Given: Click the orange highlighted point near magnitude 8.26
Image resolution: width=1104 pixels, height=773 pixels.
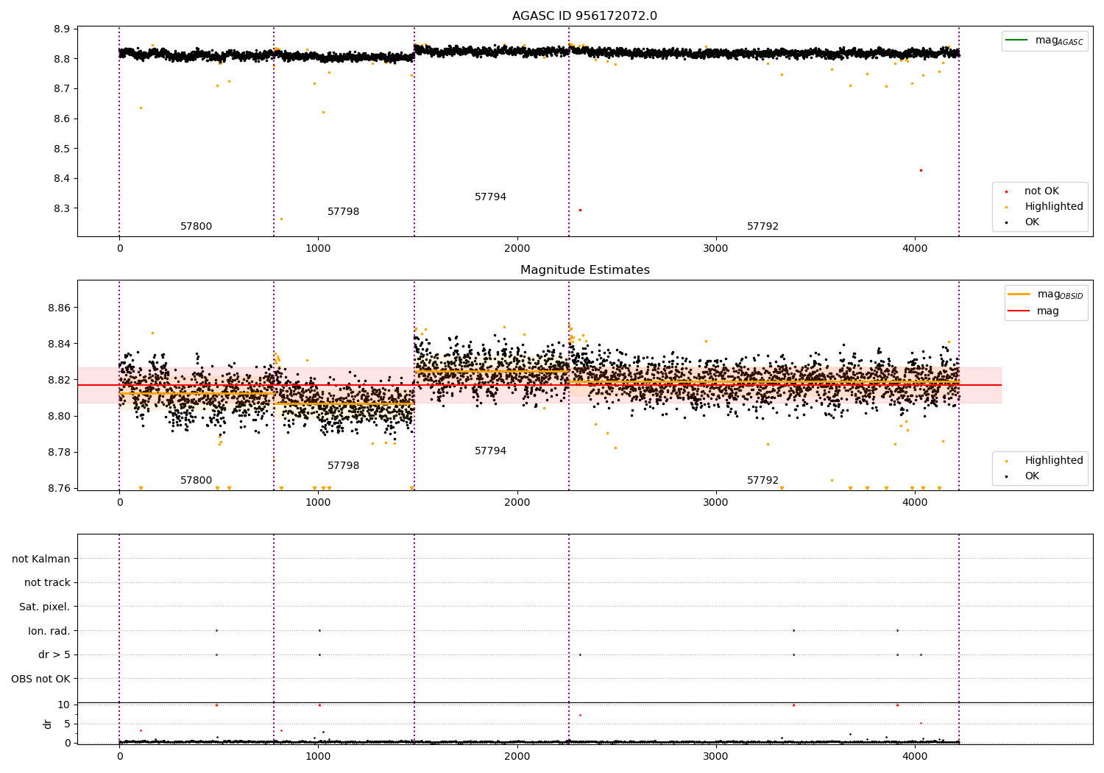Looking at the screenshot, I should tap(281, 219).
